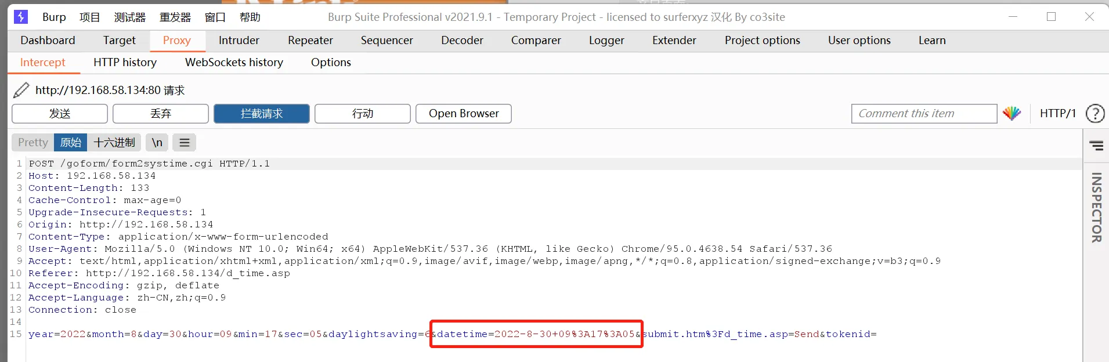Click the 丢弃 drop button
The image size is (1109, 362).
[x=161, y=114]
